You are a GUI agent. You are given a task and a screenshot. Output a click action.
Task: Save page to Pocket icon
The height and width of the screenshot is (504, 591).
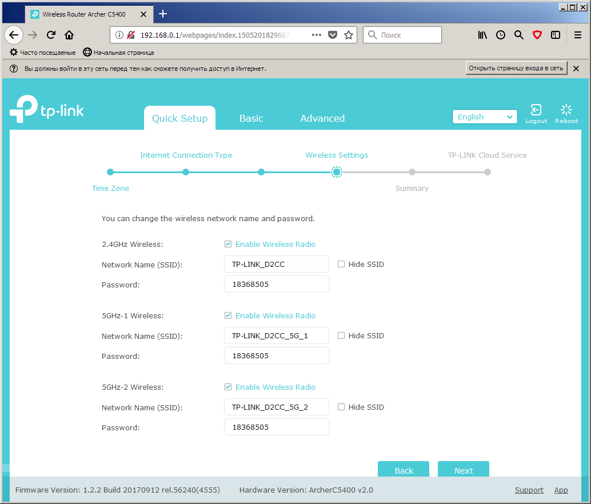tap(333, 35)
